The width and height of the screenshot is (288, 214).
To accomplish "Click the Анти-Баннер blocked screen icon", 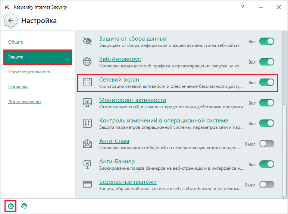I will [88, 164].
